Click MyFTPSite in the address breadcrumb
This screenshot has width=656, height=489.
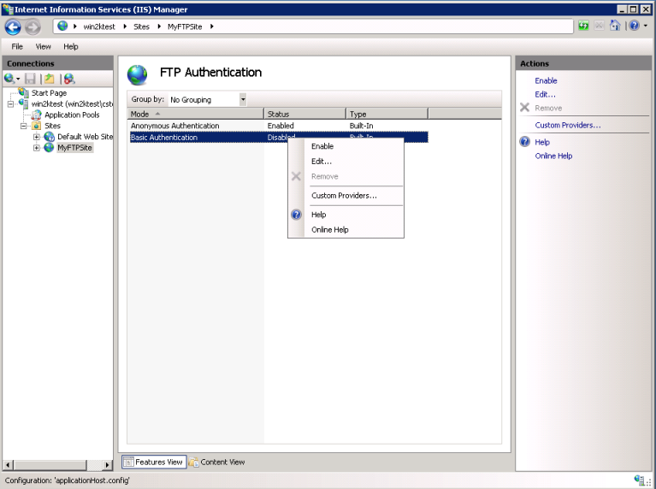185,27
